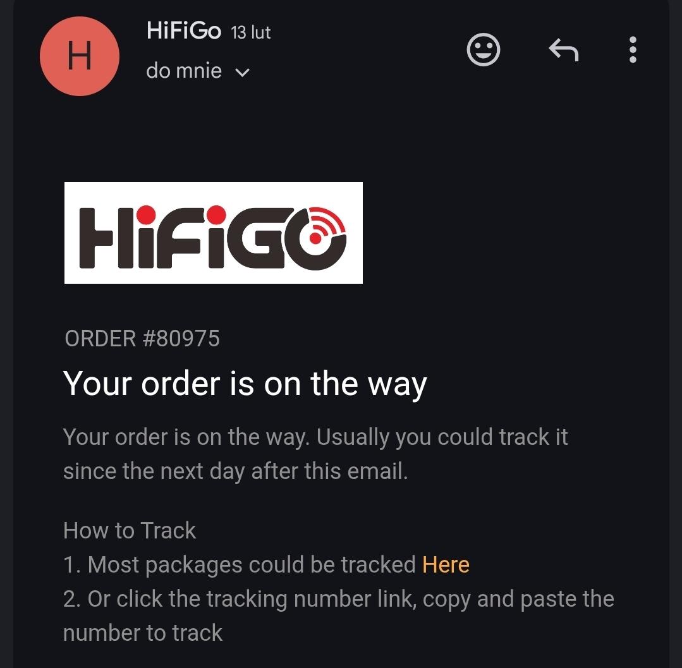Screen dimensions: 682x668
Task: Follow the orange Here tracking link
Action: click(x=446, y=564)
